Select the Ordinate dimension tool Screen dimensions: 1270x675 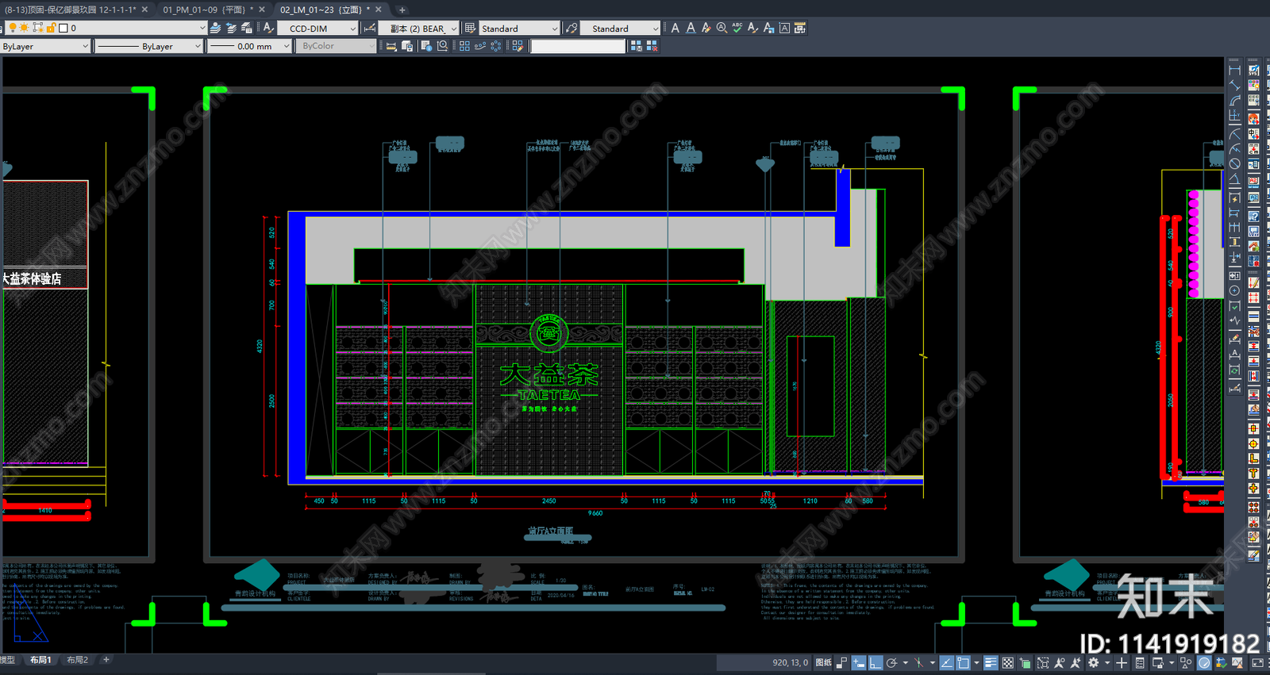pyautogui.click(x=1234, y=115)
